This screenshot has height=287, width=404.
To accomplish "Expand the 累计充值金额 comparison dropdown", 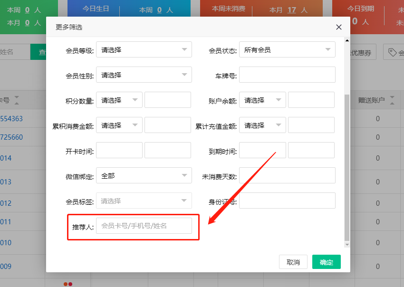I will pos(262,125).
